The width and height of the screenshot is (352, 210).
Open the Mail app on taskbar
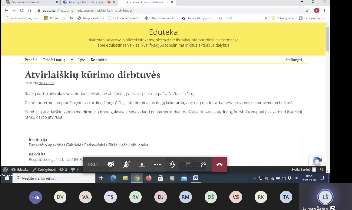pyautogui.click(x=184, y=178)
